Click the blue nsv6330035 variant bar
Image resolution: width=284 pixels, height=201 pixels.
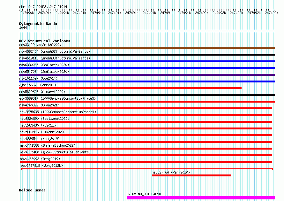[x=147, y=68]
